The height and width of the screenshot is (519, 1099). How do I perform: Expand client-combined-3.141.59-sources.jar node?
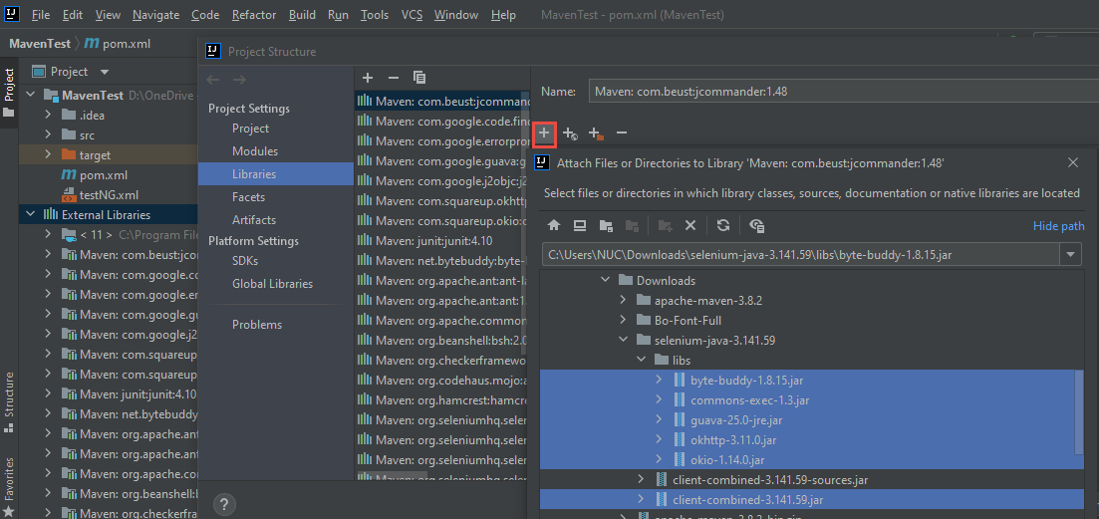click(x=641, y=480)
